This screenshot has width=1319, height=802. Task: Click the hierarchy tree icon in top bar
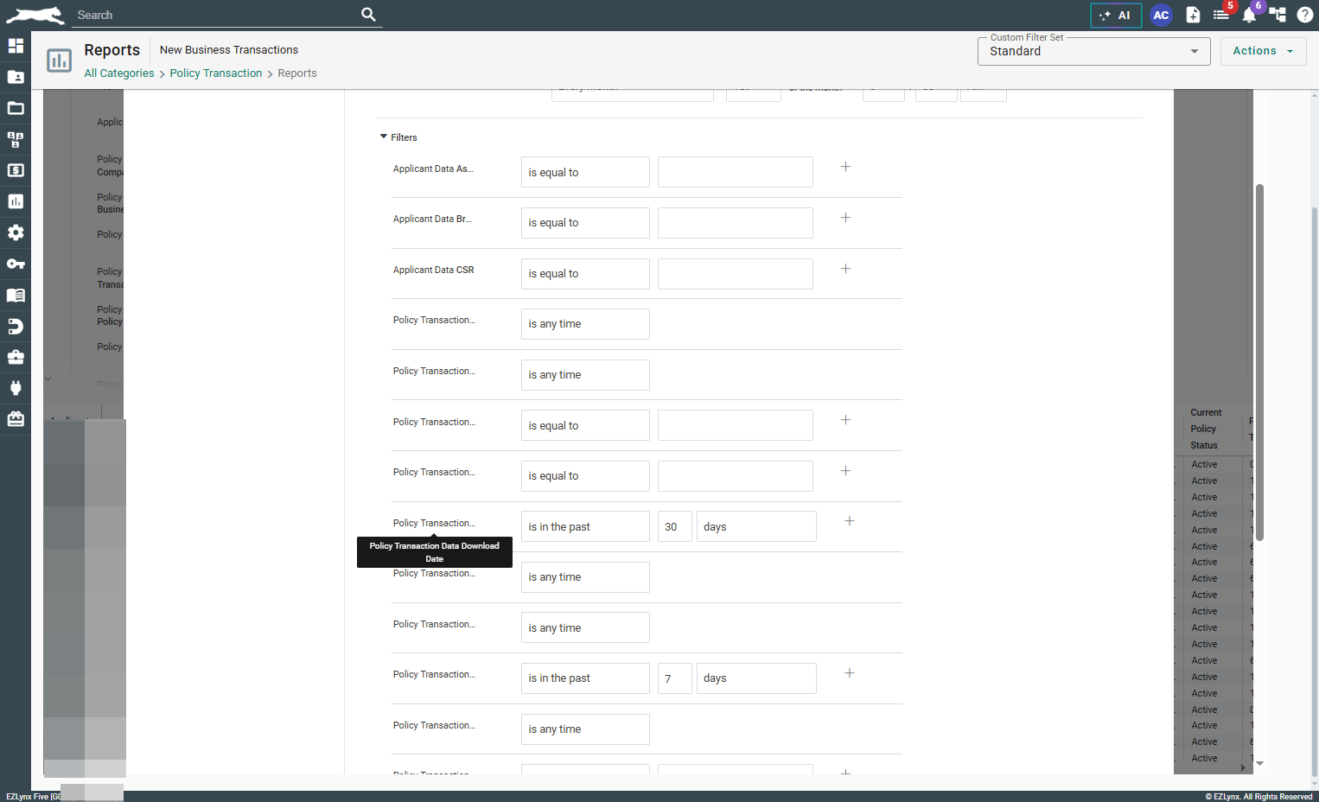[1278, 15]
